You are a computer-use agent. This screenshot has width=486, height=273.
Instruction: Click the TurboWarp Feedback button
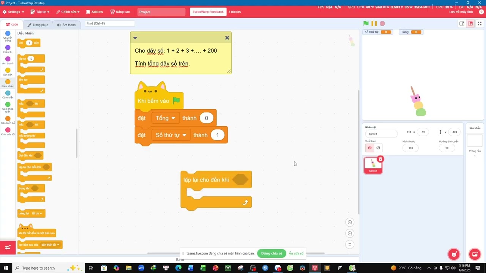(208, 12)
